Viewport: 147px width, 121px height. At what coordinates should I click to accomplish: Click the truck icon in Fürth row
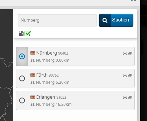coord(130,75)
